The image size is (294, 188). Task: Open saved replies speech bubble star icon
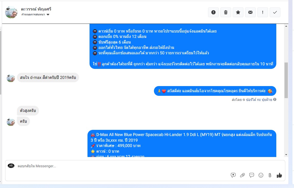coord(233,175)
